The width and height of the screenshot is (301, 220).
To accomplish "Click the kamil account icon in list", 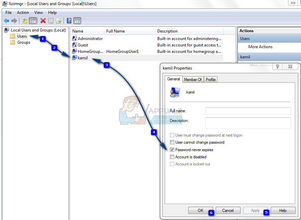I will 74,58.
